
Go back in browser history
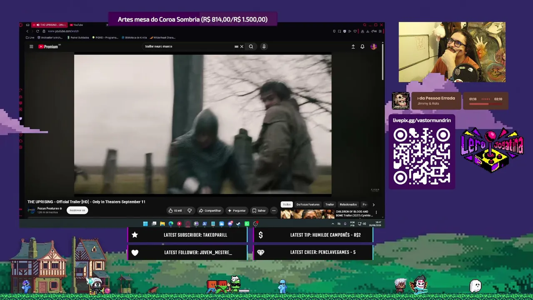click(27, 31)
